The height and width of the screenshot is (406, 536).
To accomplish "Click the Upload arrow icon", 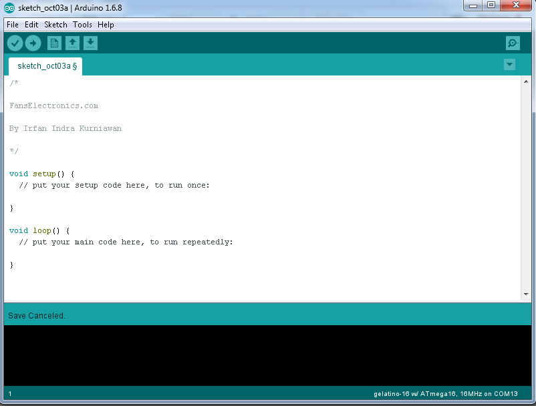I will click(x=33, y=43).
